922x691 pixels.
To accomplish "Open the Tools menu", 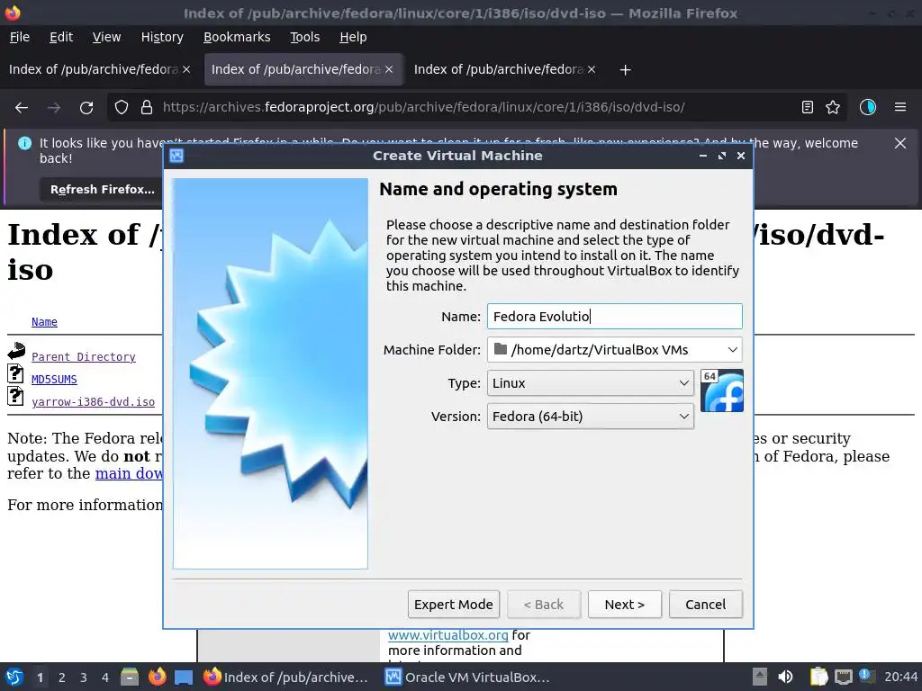I will pos(304,37).
